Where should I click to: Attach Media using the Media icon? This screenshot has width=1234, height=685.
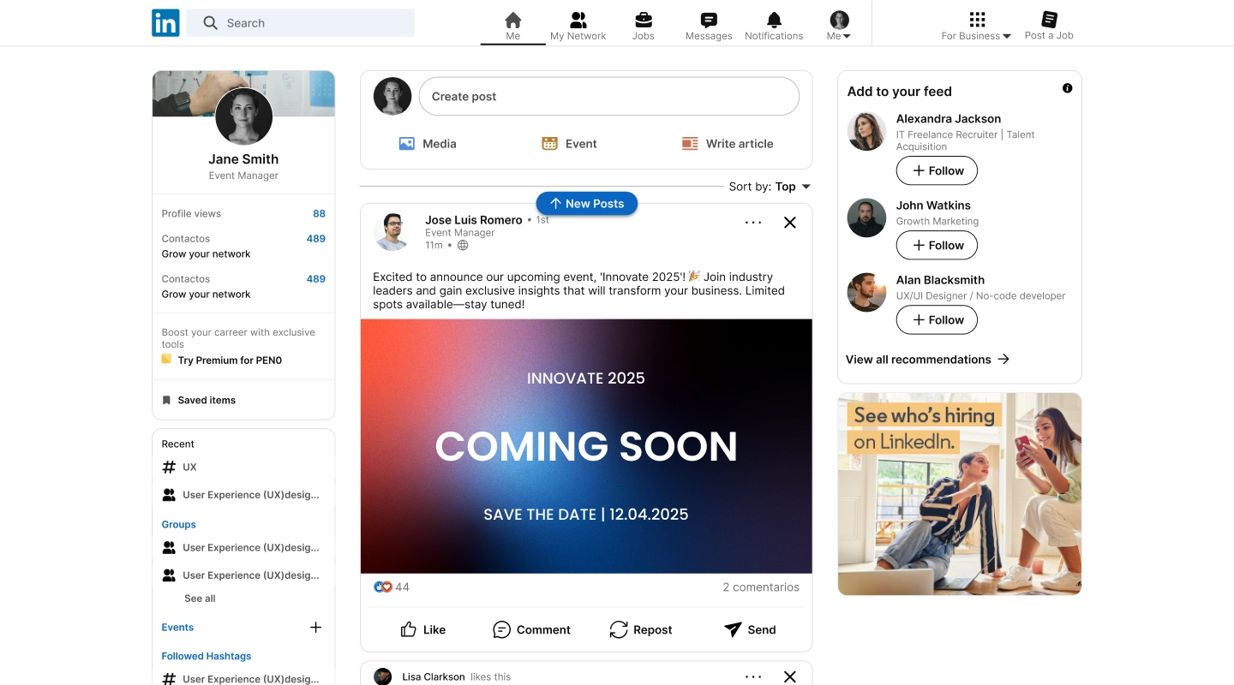[x=406, y=143]
